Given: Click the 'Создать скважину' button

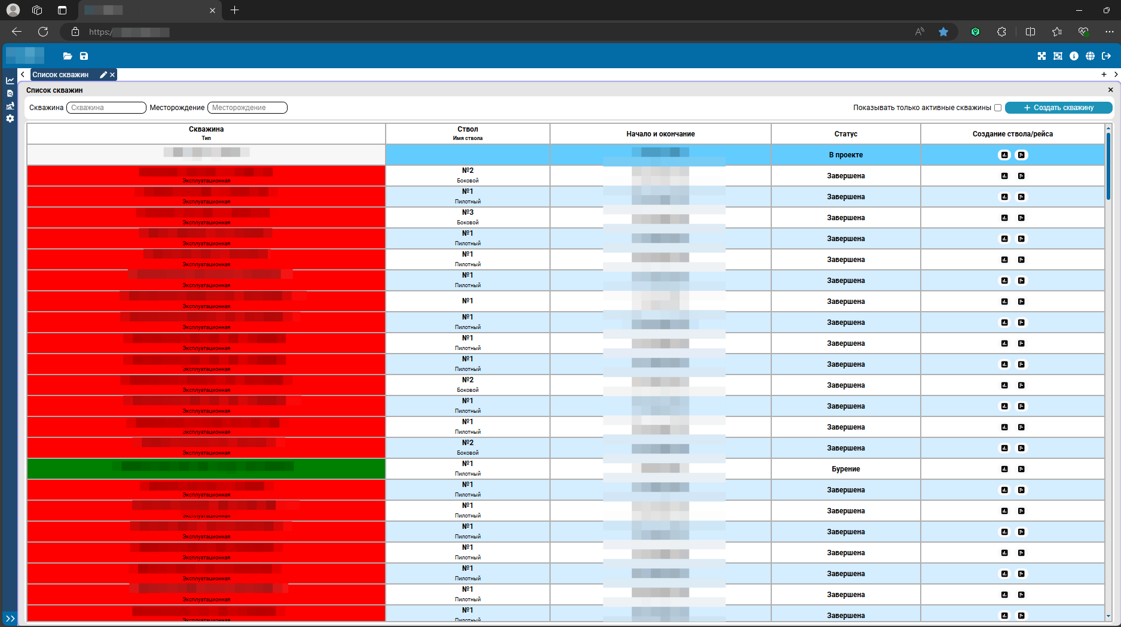Looking at the screenshot, I should (x=1058, y=108).
